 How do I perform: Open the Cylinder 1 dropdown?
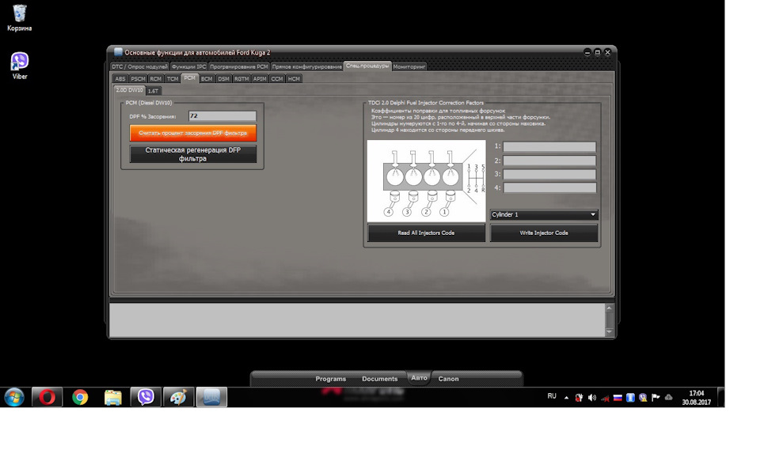point(544,214)
